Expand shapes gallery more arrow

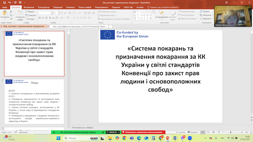(154, 19)
